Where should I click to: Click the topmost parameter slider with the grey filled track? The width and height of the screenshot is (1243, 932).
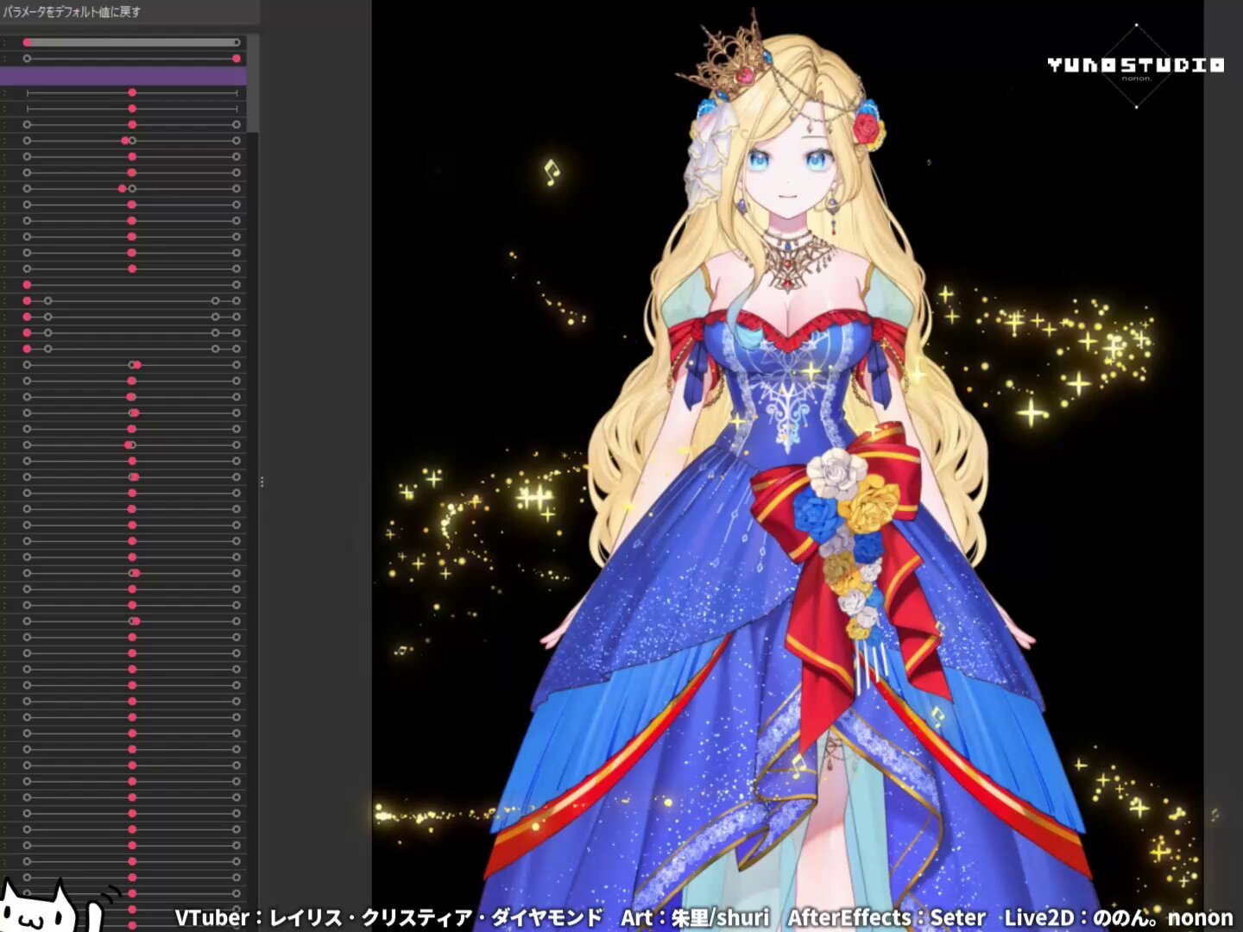coord(132,42)
